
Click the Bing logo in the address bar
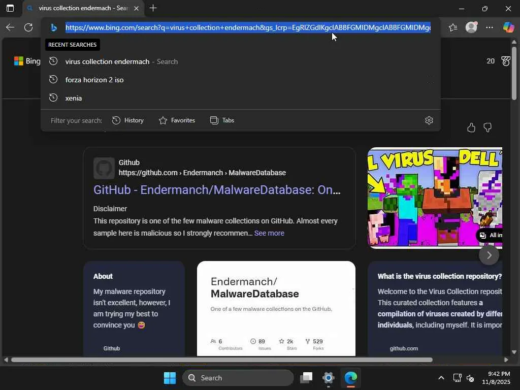[x=54, y=27]
